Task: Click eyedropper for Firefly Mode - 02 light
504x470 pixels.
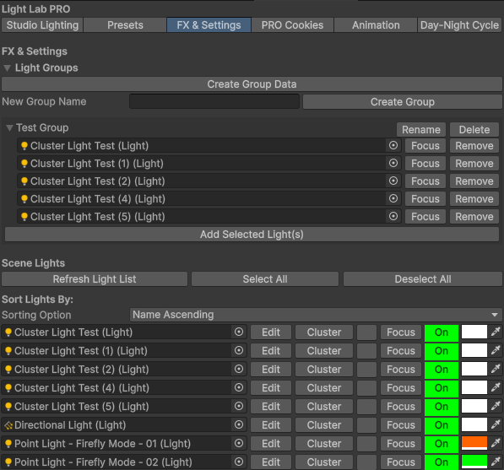Action: tap(496, 462)
